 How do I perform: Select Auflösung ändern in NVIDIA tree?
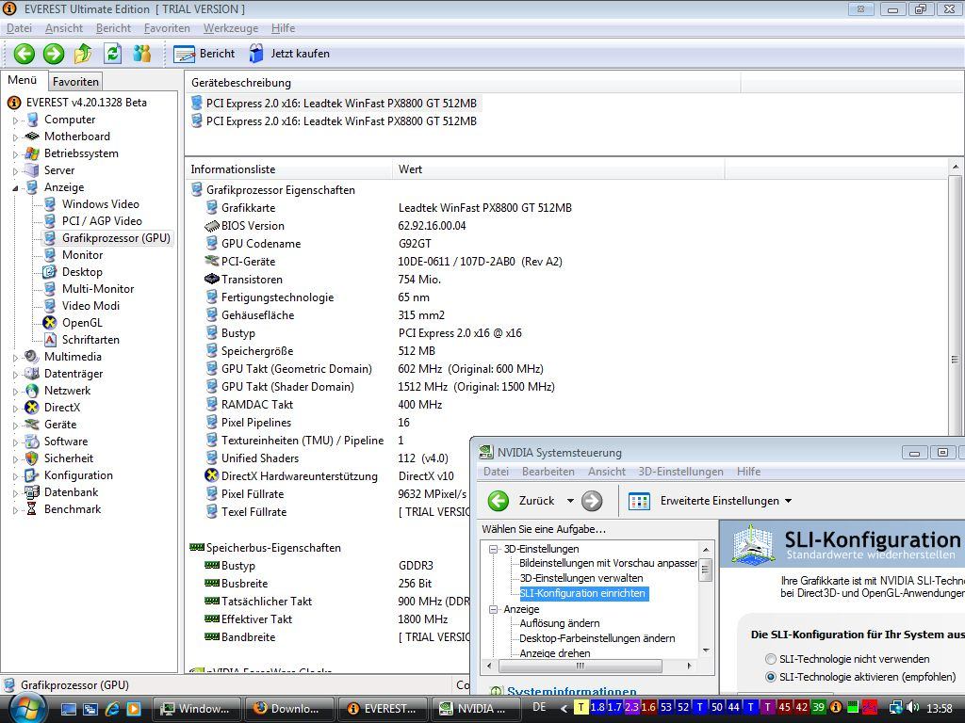pyautogui.click(x=560, y=623)
